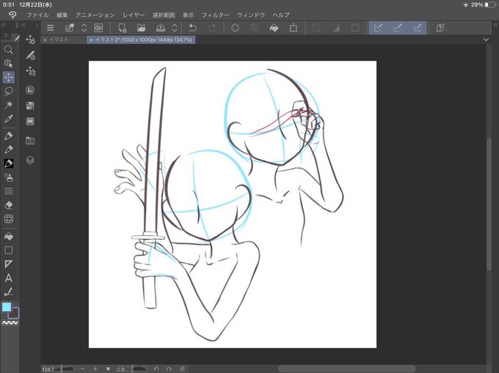The width and height of the screenshot is (499, 373).
Task: Open the ウィンドウ menu
Action: (251, 15)
